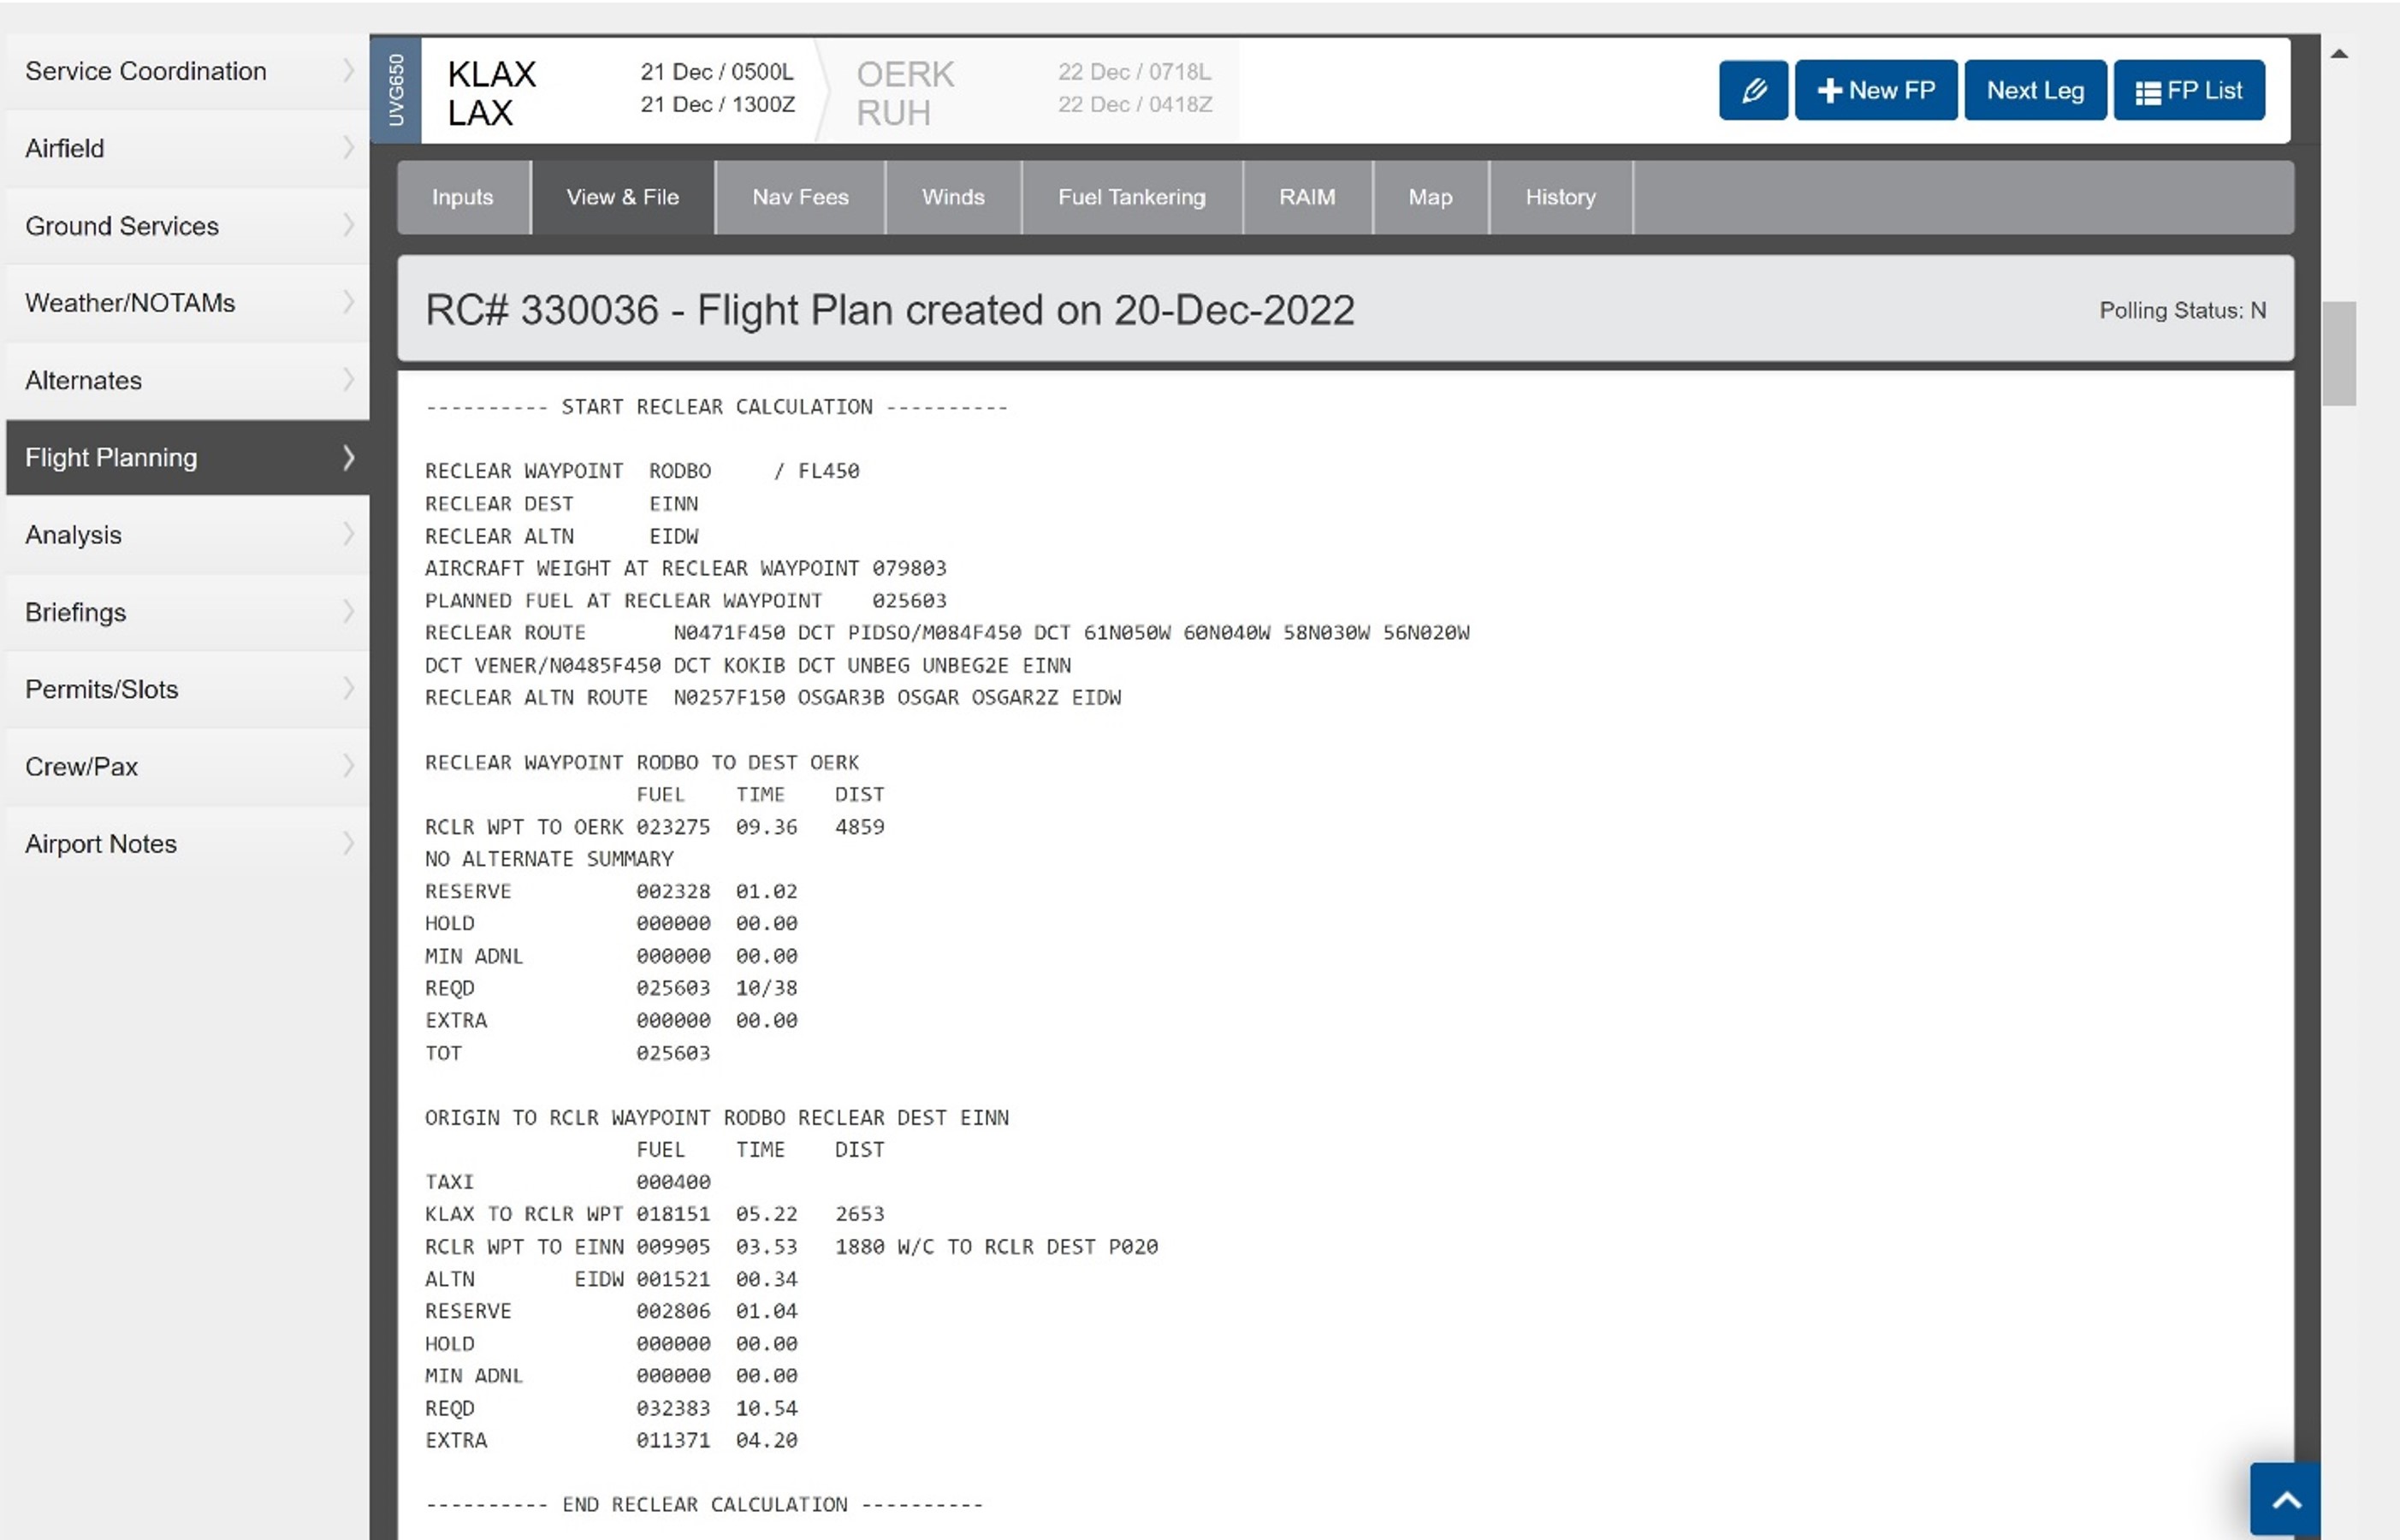Create a new flight plan with New FP
This screenshot has height=1540, width=2400.
pos(1876,90)
